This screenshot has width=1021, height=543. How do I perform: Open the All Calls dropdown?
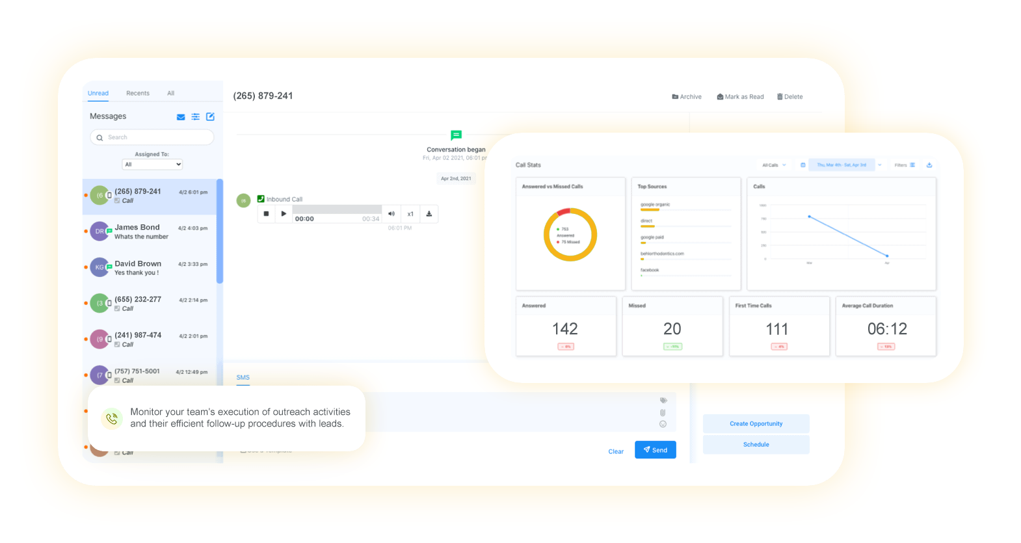[x=774, y=165]
